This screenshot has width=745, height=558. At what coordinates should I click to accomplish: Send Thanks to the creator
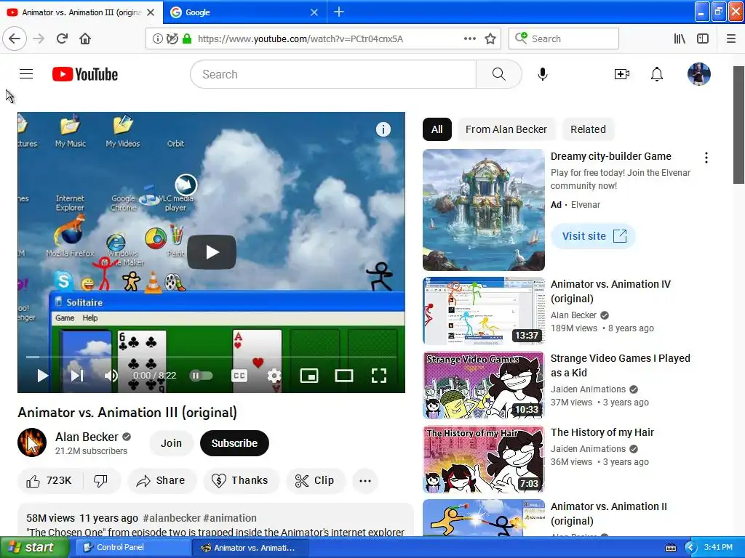click(x=240, y=481)
